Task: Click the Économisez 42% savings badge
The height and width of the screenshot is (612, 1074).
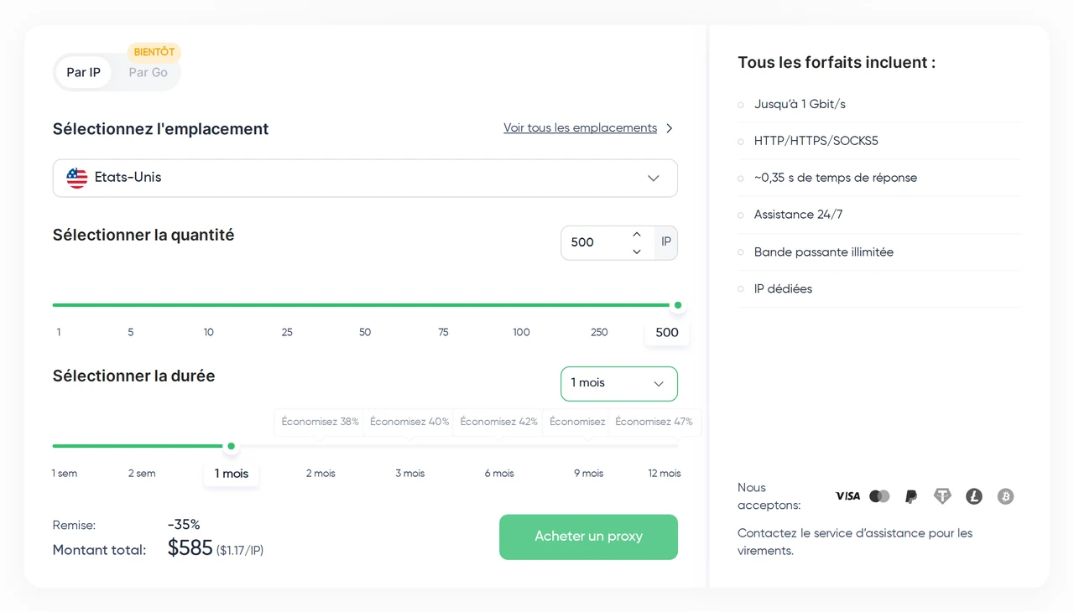Action: pos(498,422)
